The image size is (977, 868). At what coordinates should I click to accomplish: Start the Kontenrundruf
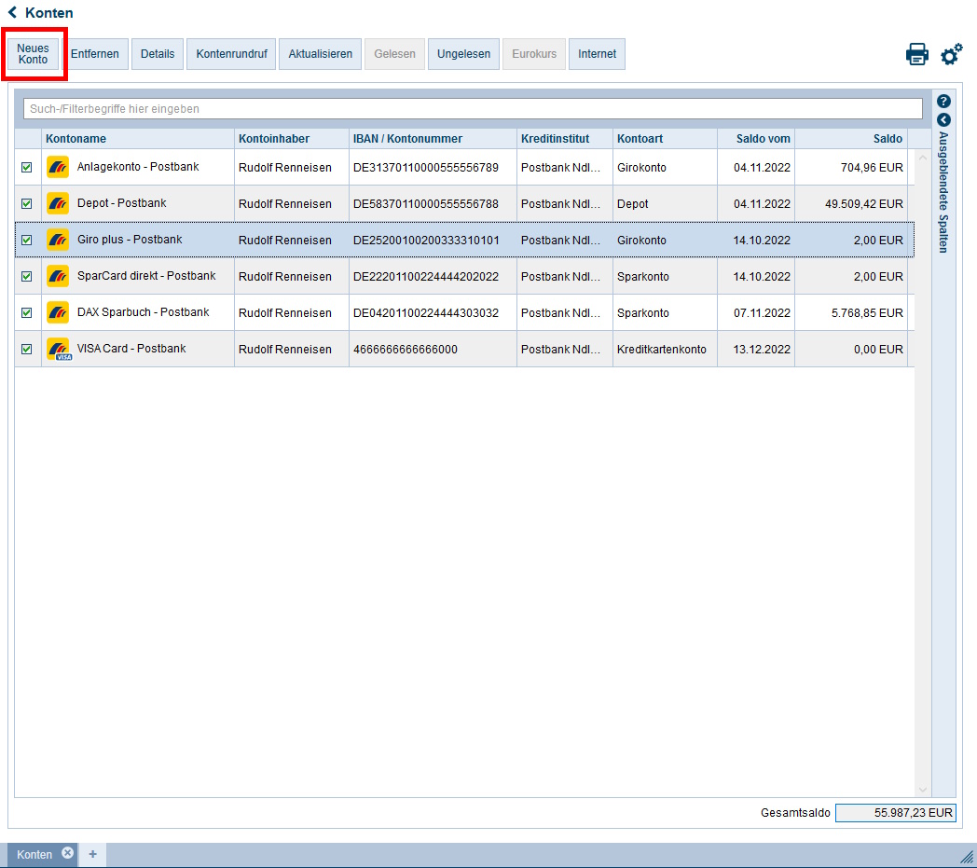(231, 54)
